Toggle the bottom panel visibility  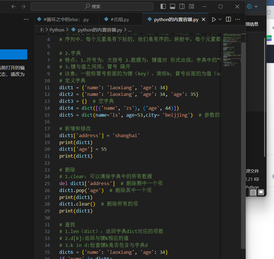click(x=173, y=6)
